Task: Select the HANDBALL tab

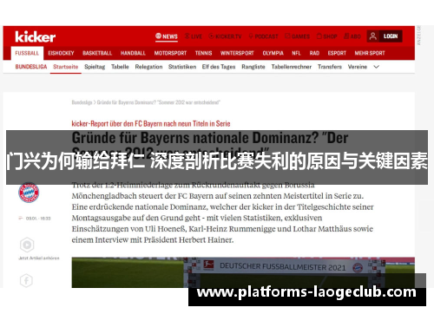Action: [x=133, y=53]
